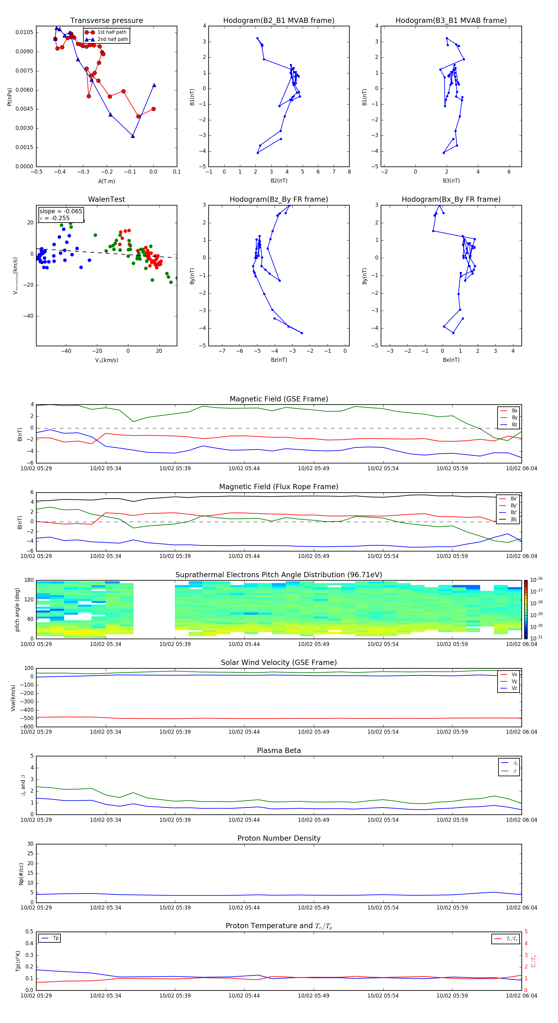This screenshot has width=558, height=1023.
Task: Click 'Hodogram(B2_B1 MVAB frame)' title
Action: pyautogui.click(x=279, y=21)
